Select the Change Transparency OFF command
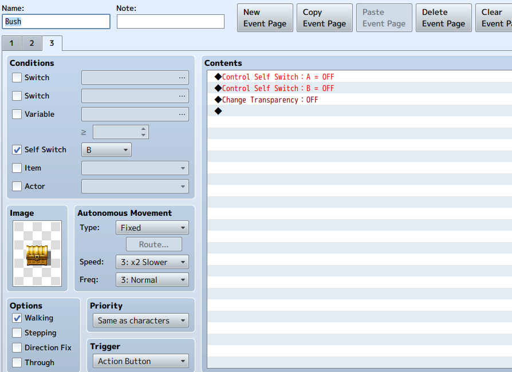512x372 pixels. pyautogui.click(x=360, y=100)
